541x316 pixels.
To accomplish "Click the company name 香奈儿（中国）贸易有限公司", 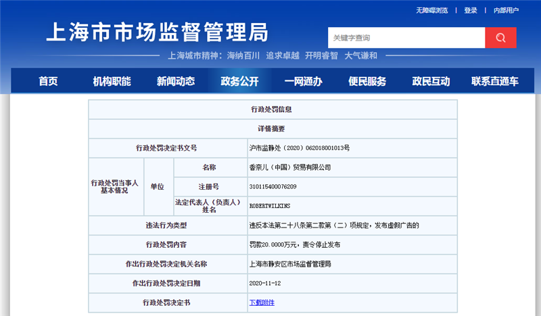I will coord(290,167).
